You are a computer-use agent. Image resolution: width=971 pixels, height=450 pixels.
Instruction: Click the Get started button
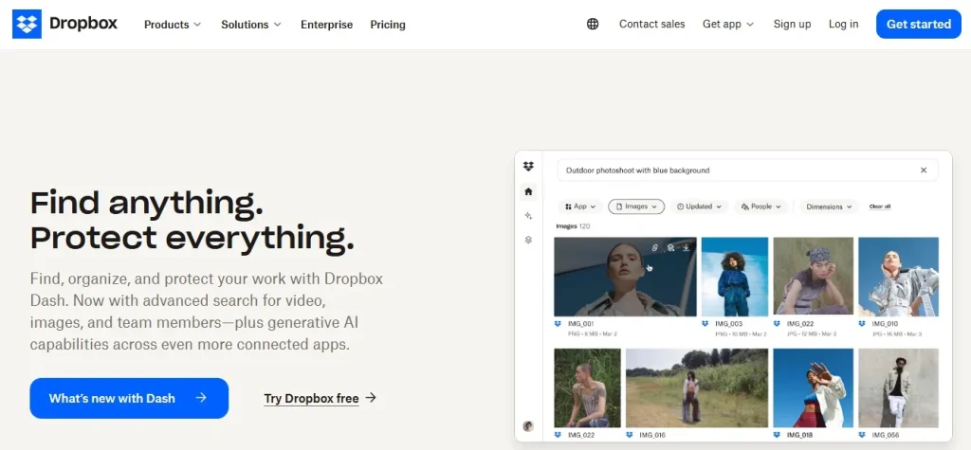tap(918, 24)
